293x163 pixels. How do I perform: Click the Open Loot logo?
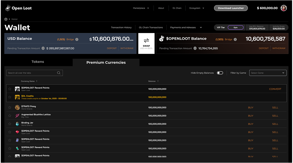pyautogui.click(x=18, y=8)
